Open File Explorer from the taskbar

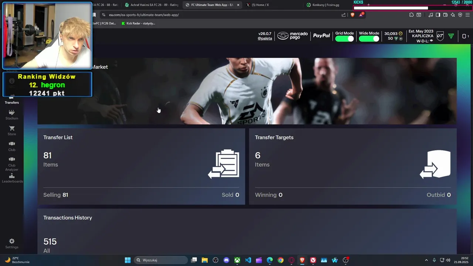pyautogui.click(x=205, y=260)
